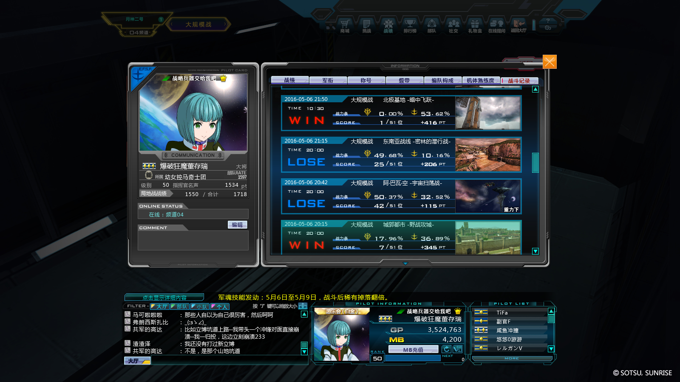
Task: Click the COMMENT text box
Action: 193,241
